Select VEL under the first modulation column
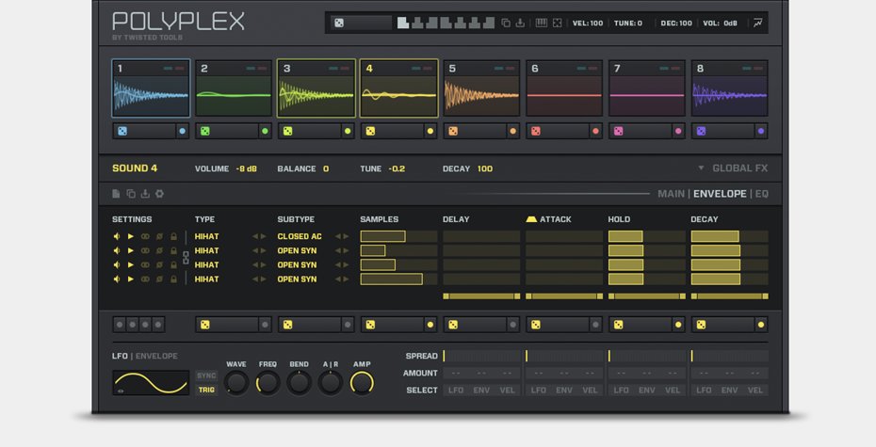 click(508, 390)
